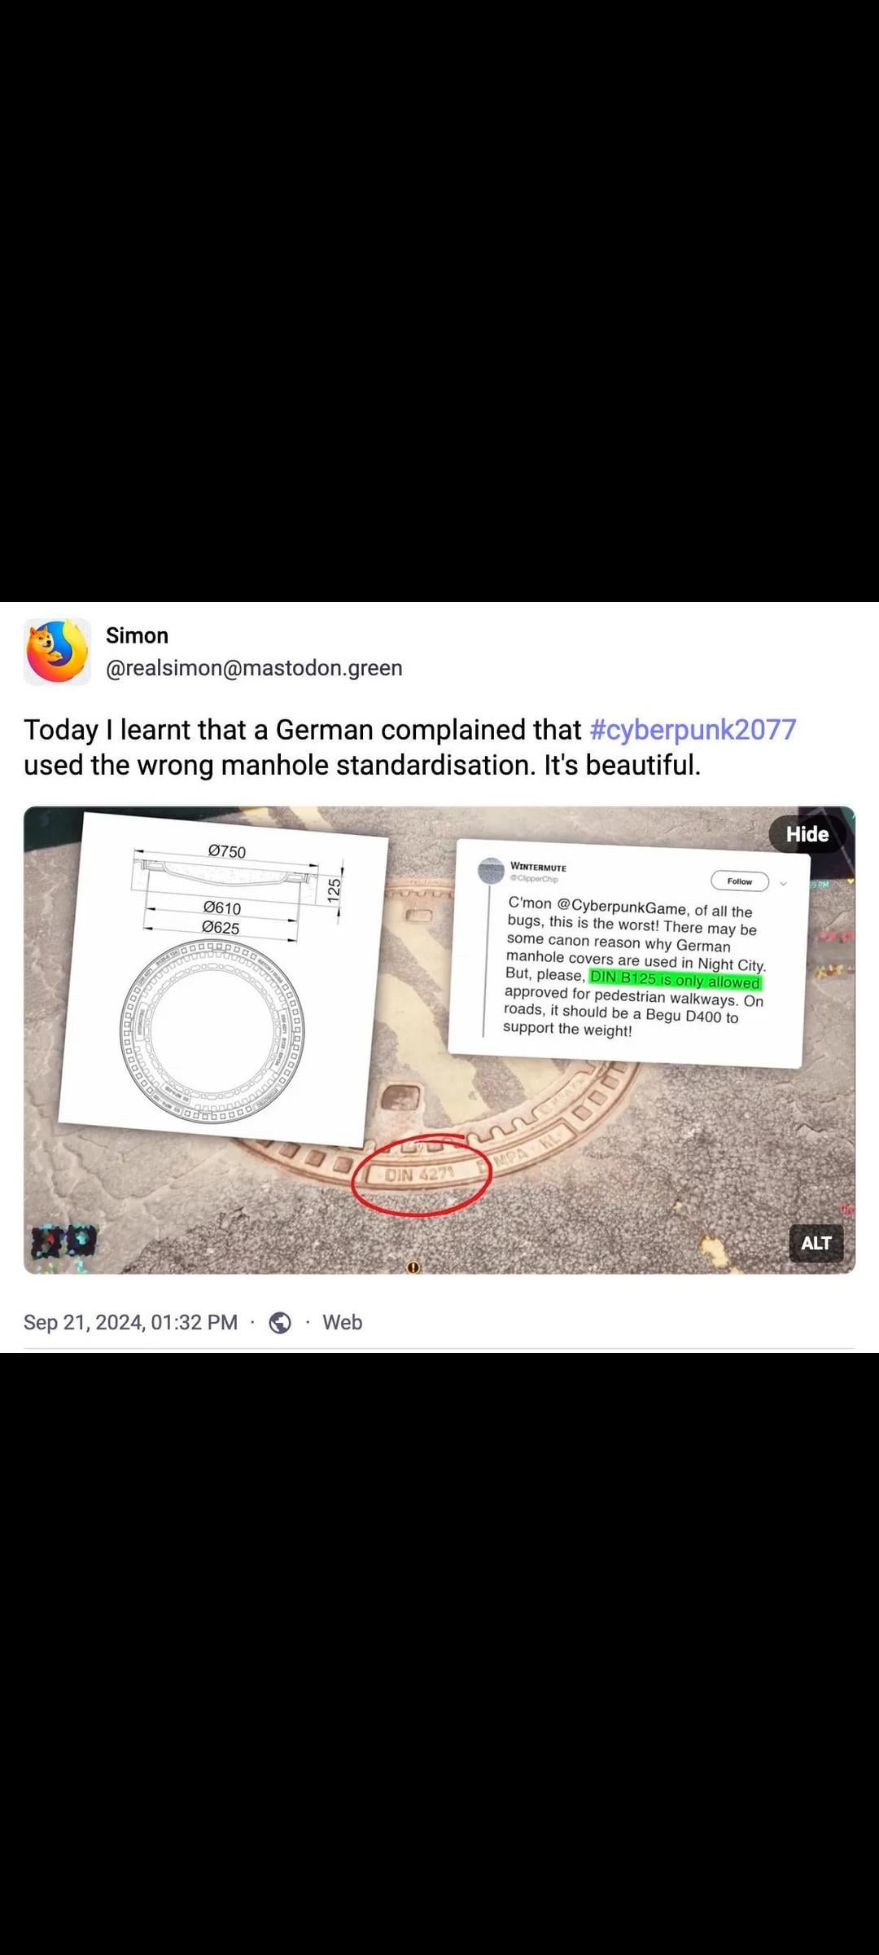Screen dimensions: 879x1955
Task: Open the manhole cover technical drawing
Action: (x=221, y=980)
